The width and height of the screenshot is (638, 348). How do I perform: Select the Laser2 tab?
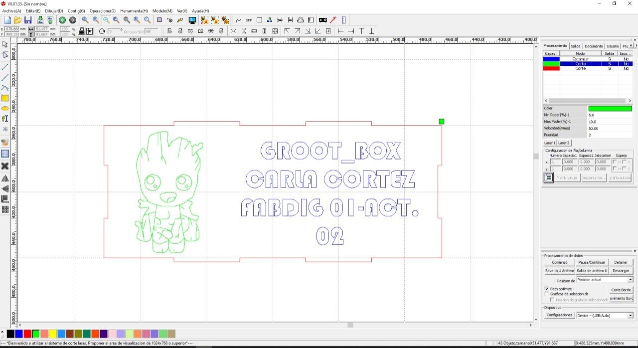(x=563, y=143)
